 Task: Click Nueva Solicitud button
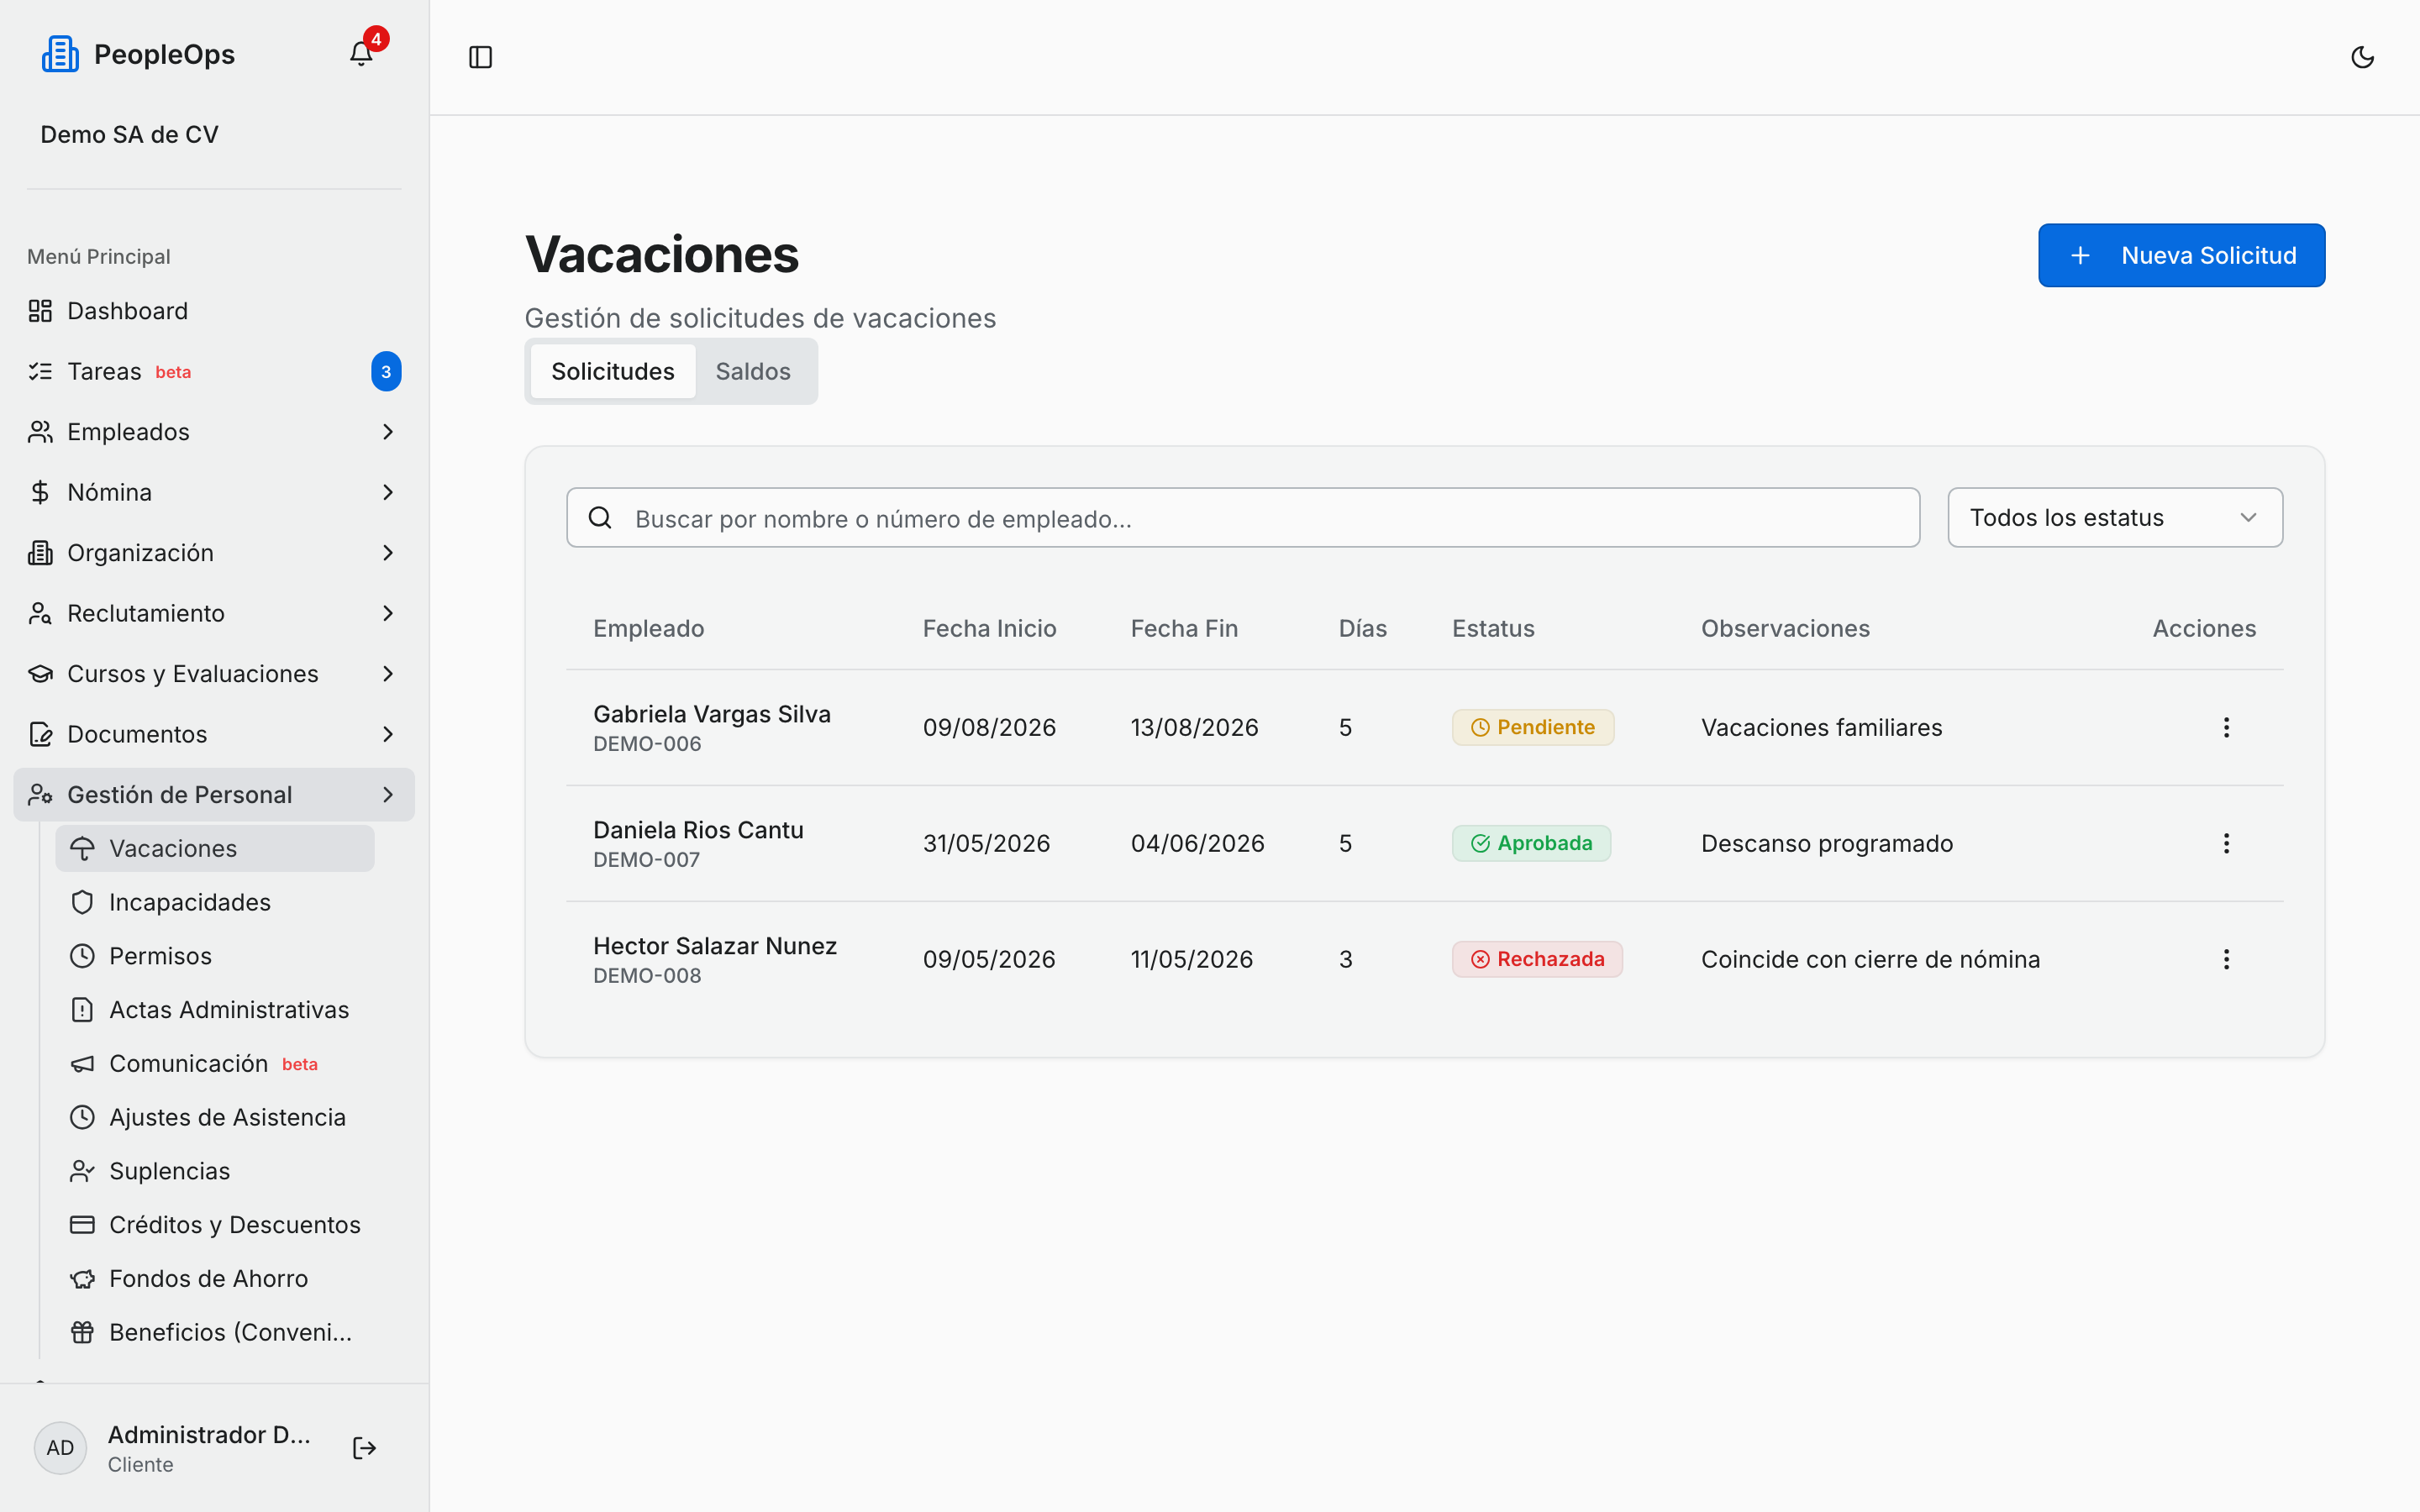click(2181, 255)
